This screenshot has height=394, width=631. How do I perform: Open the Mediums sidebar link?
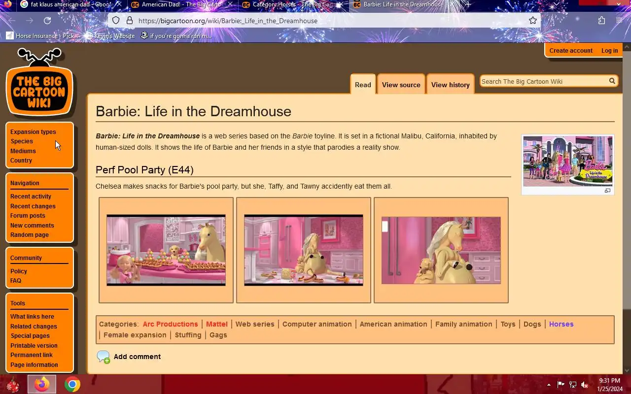23,151
